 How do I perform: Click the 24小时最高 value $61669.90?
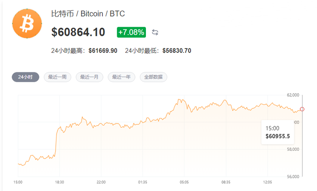point(103,51)
